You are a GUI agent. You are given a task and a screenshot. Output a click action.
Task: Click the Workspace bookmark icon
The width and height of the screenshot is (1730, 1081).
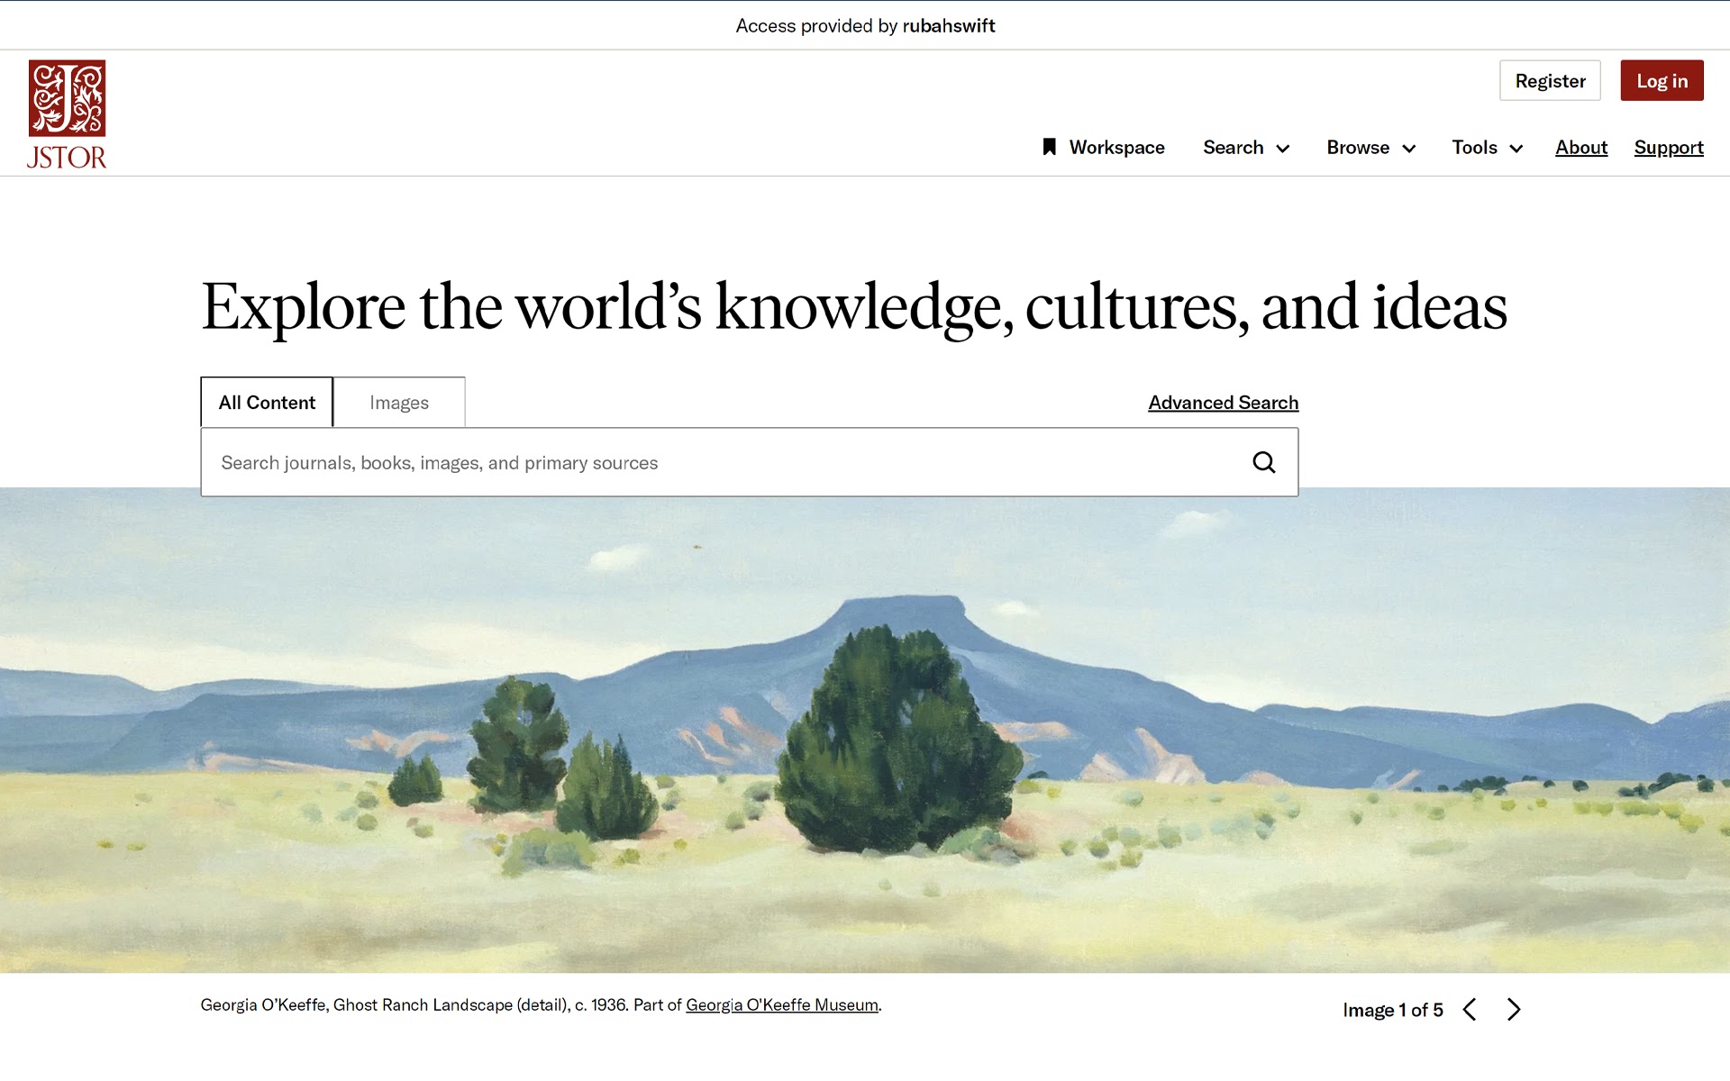point(1049,147)
